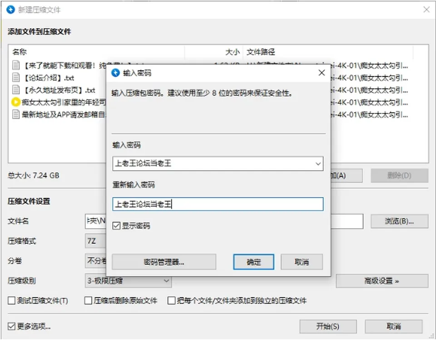The height and width of the screenshot is (340, 436).
Task: Open 密码管理器... from the password dialog
Action: (x=164, y=261)
